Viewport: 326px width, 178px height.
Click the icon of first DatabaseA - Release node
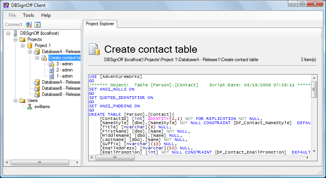click(x=37, y=52)
